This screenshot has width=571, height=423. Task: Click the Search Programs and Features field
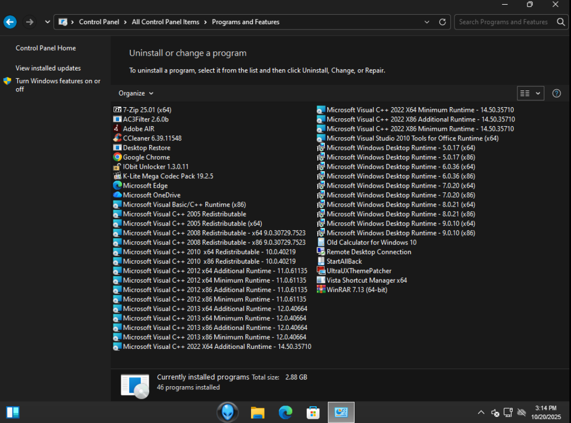503,22
